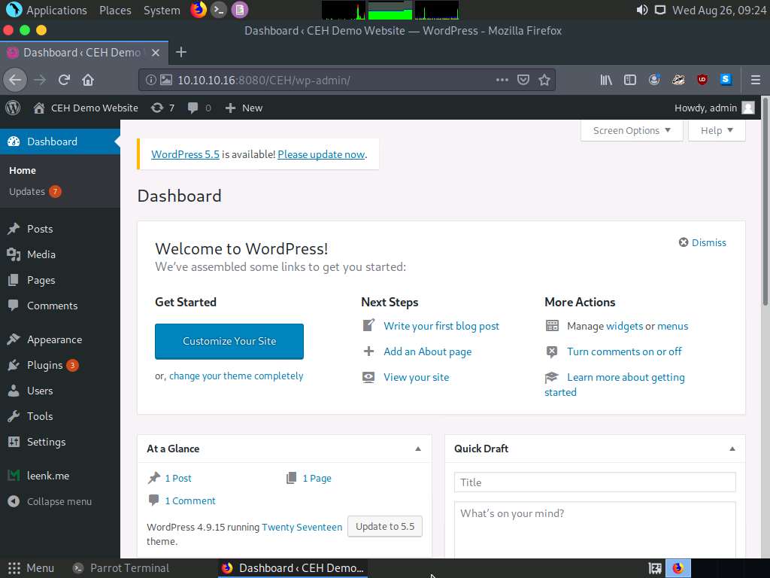
Task: Open the leenk.me plugin sidebar icon
Action: [x=16, y=476]
